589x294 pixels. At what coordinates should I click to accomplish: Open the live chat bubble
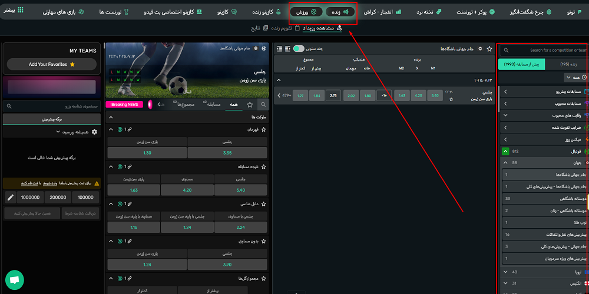pos(15,280)
